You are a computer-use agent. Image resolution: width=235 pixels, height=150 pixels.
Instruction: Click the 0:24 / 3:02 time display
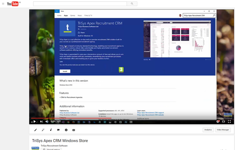pos(56,121)
